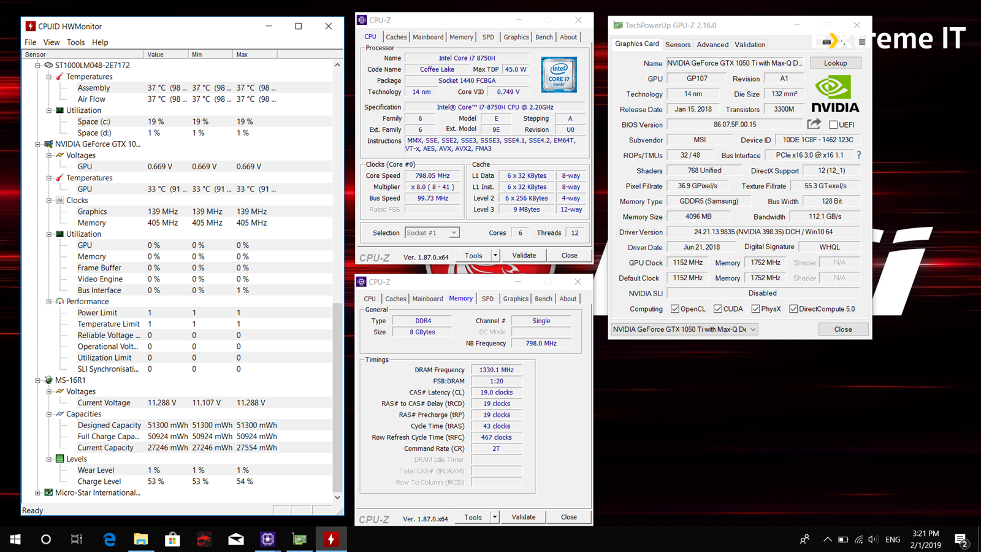Click Close in the lower CPU-Z window

[x=568, y=517]
